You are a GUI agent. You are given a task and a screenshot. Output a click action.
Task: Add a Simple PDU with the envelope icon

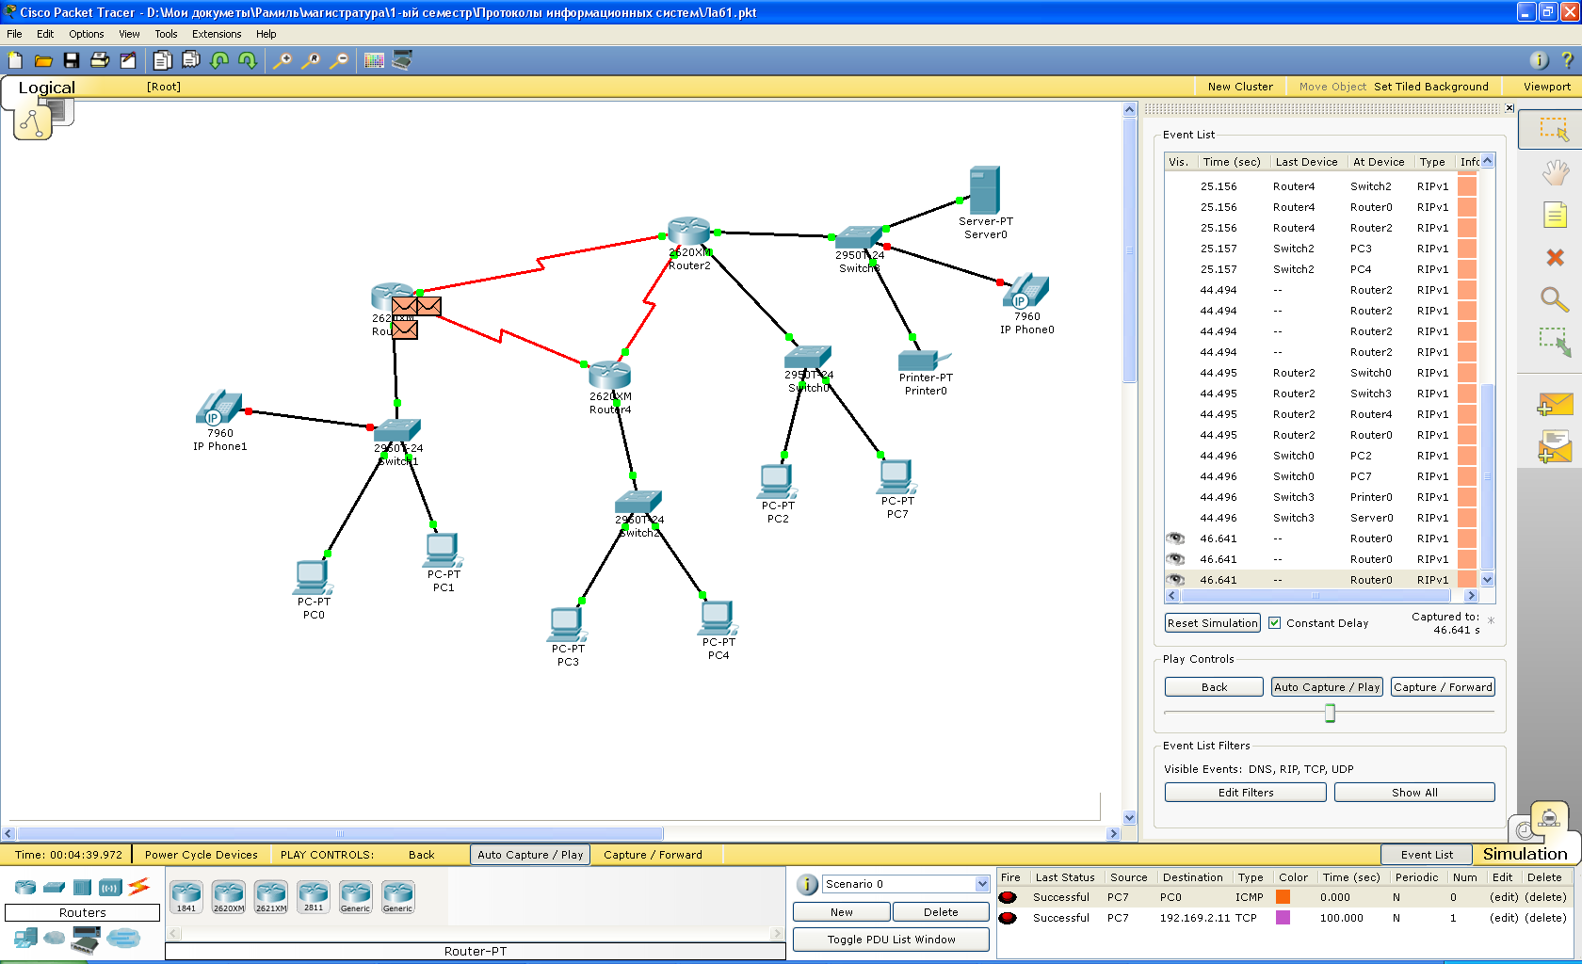click(1555, 405)
